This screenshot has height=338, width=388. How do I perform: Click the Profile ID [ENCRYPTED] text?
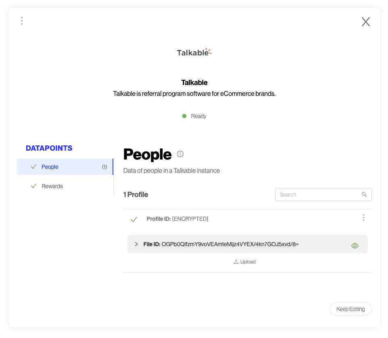(177, 219)
